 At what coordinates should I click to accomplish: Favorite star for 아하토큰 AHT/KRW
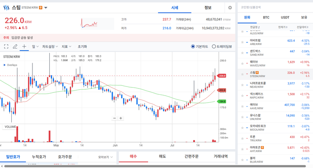(x=242, y=149)
